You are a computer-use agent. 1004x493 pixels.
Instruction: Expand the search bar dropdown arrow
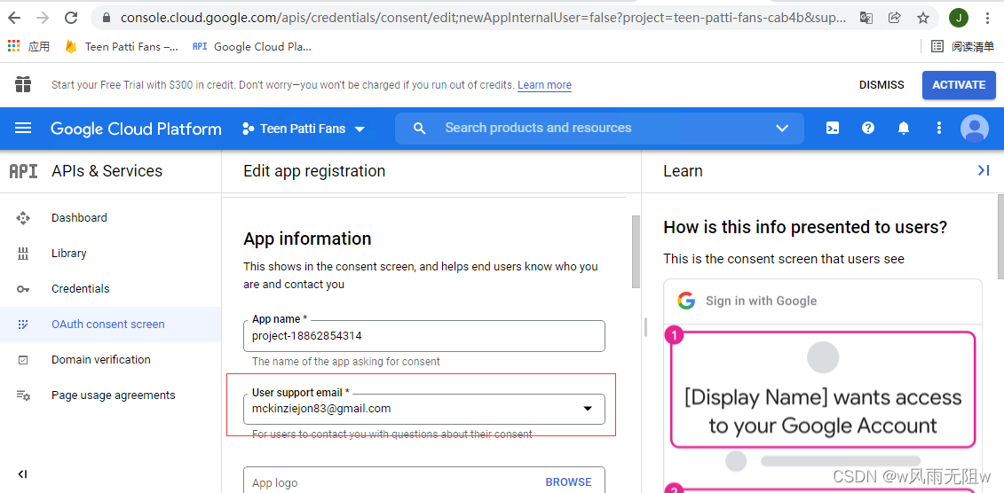point(782,129)
